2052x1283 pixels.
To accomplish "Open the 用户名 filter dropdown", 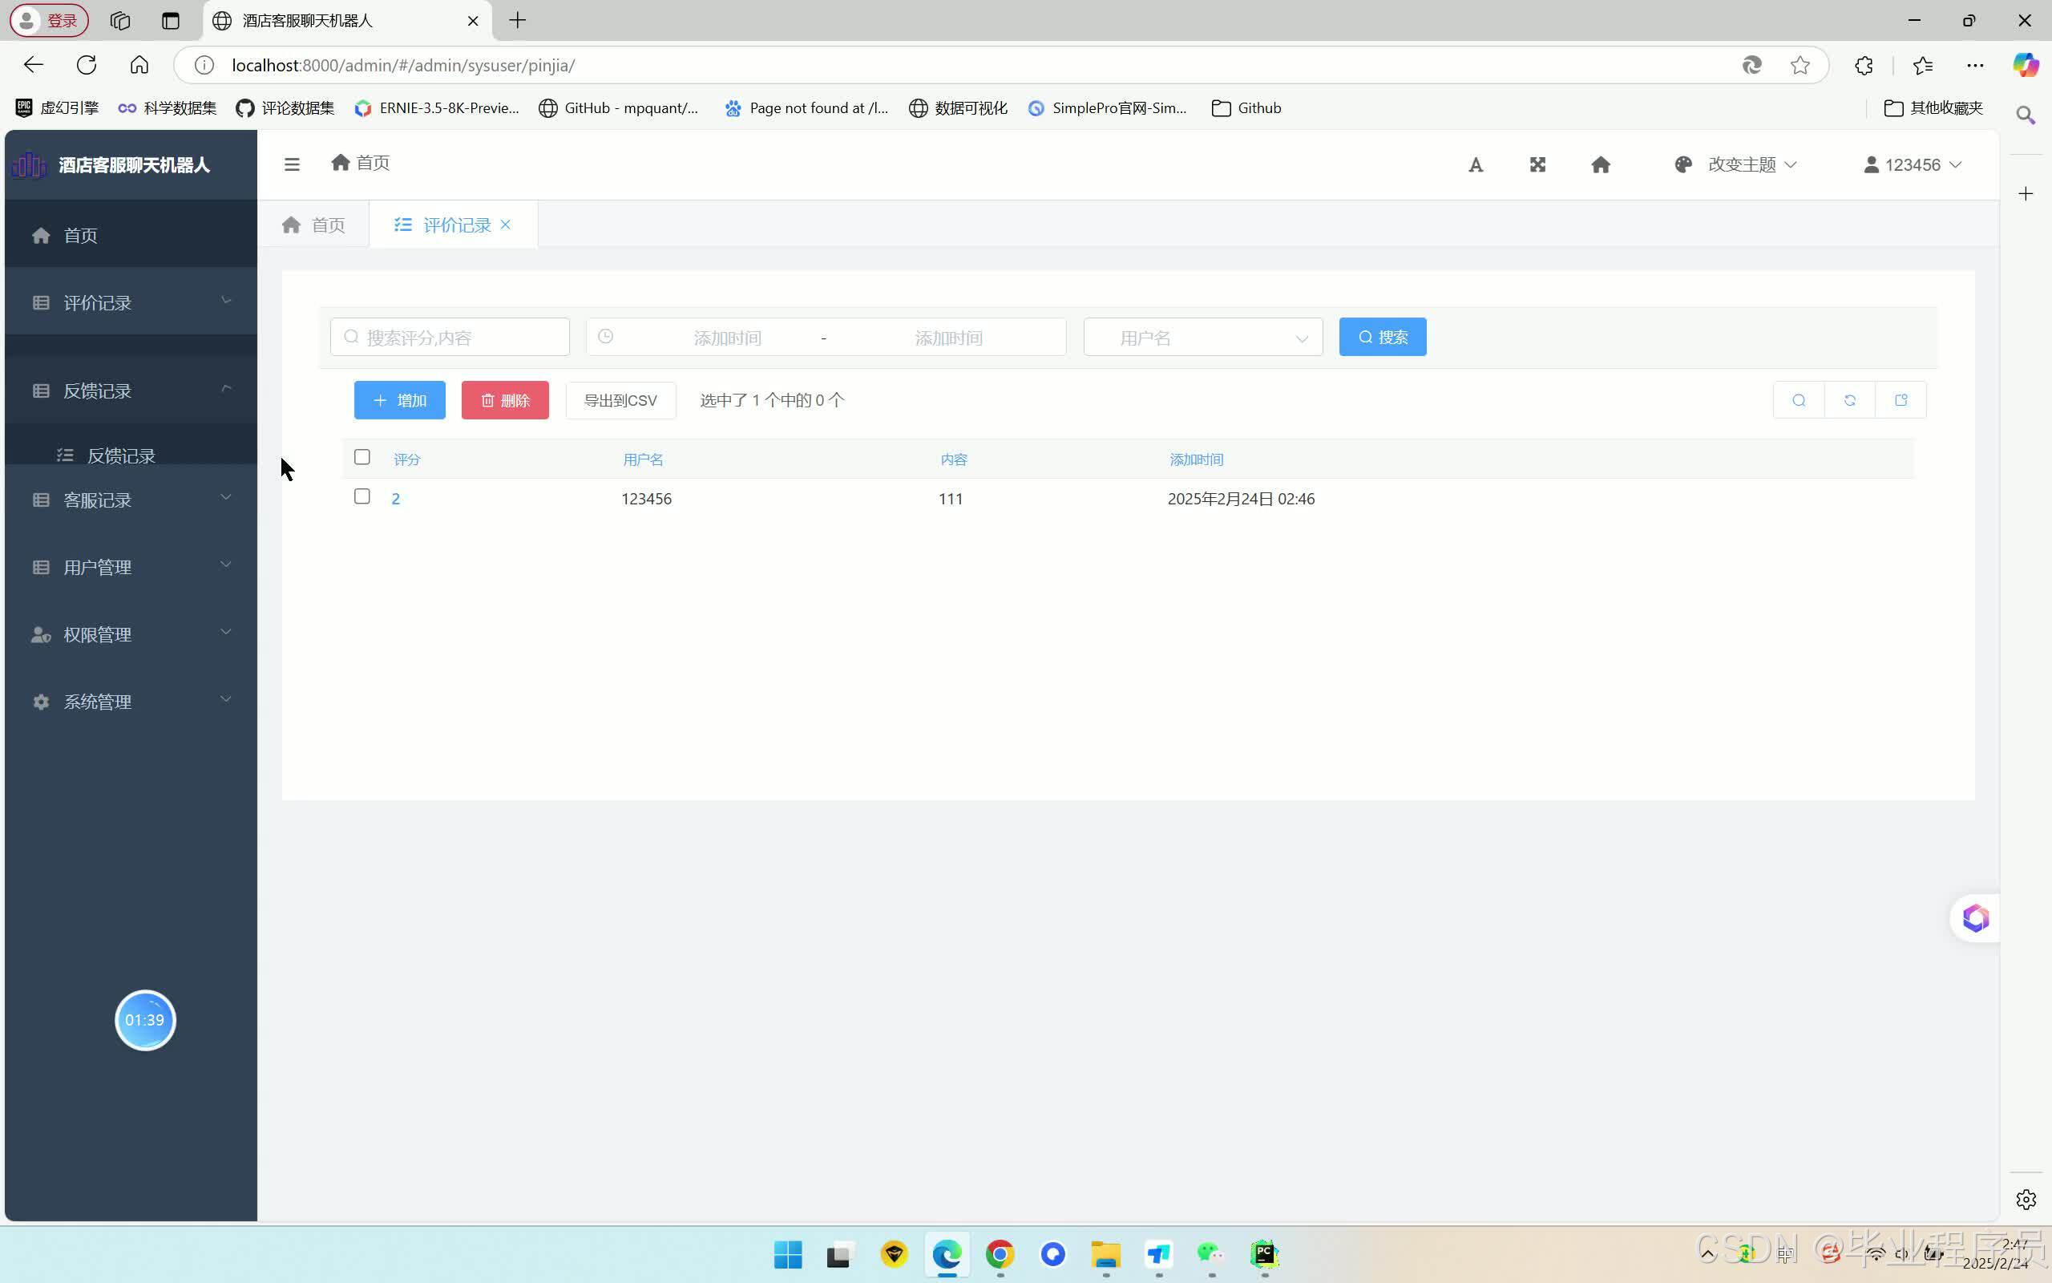I will [1202, 338].
